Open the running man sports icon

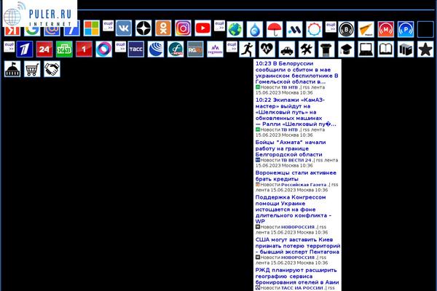247,49
